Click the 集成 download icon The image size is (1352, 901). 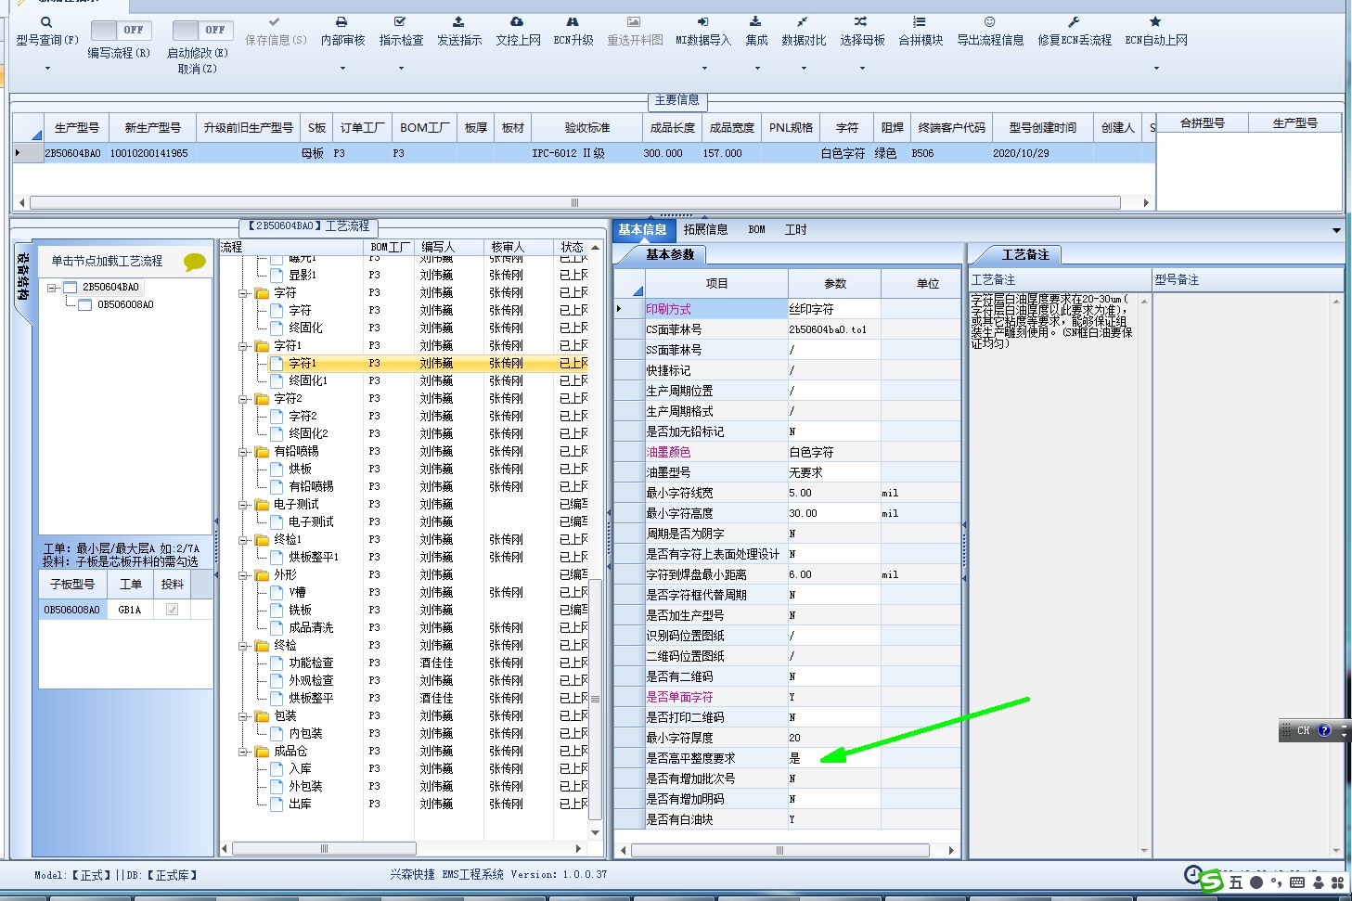pyautogui.click(x=756, y=21)
